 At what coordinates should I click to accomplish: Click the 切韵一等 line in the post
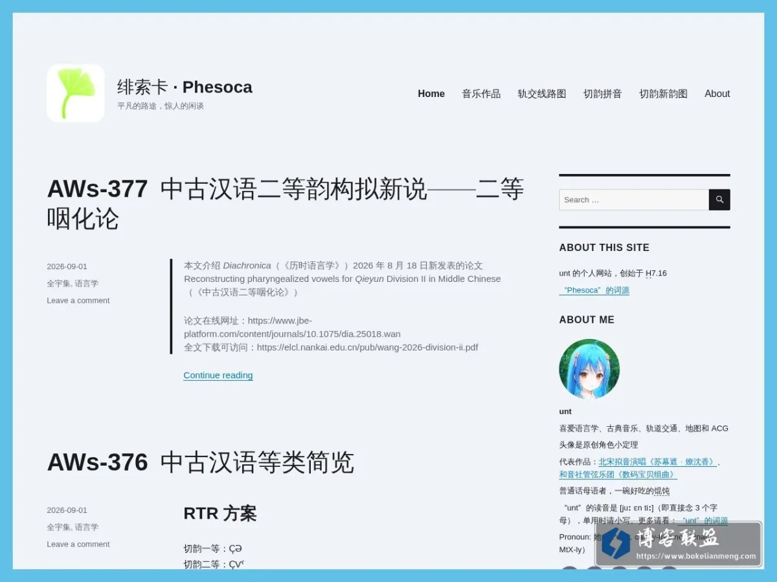(213, 549)
